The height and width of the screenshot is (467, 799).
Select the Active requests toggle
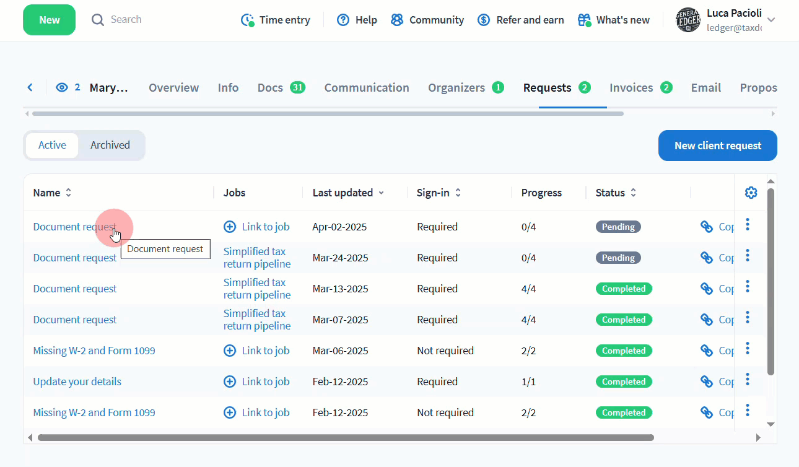click(52, 145)
